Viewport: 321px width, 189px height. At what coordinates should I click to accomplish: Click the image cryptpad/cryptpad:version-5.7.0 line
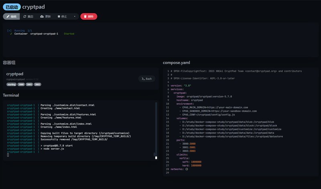[x=204, y=97]
